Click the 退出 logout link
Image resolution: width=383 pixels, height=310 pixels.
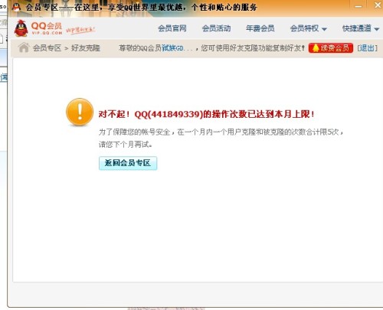(367, 48)
